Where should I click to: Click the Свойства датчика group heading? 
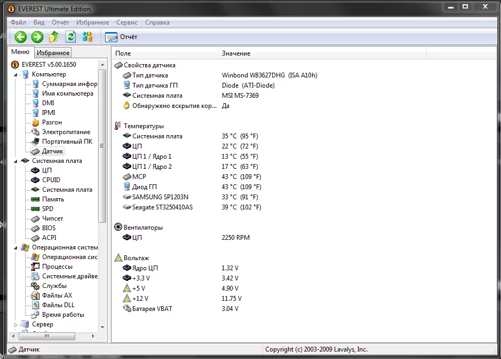(x=149, y=65)
